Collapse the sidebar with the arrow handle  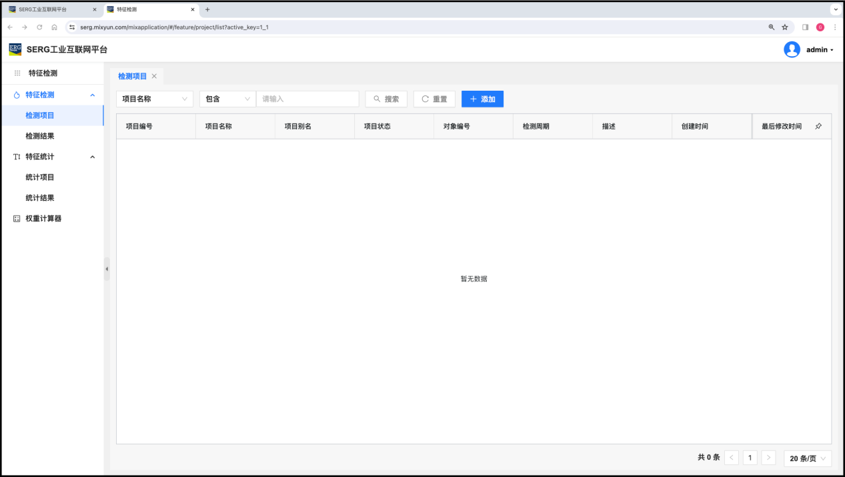(107, 269)
